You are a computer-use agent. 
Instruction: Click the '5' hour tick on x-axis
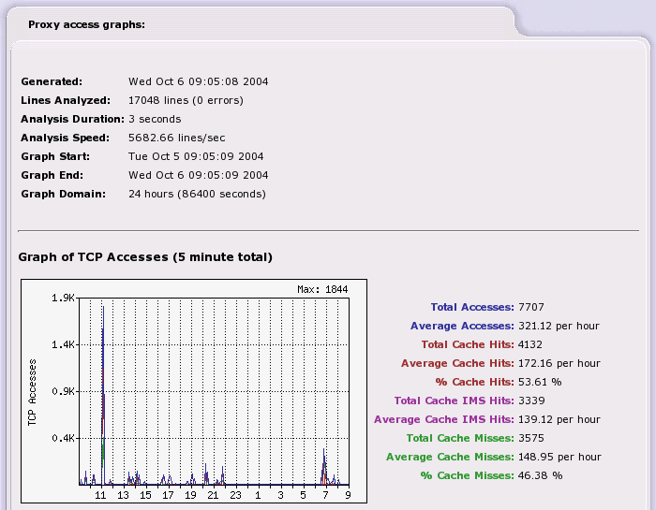(304, 495)
